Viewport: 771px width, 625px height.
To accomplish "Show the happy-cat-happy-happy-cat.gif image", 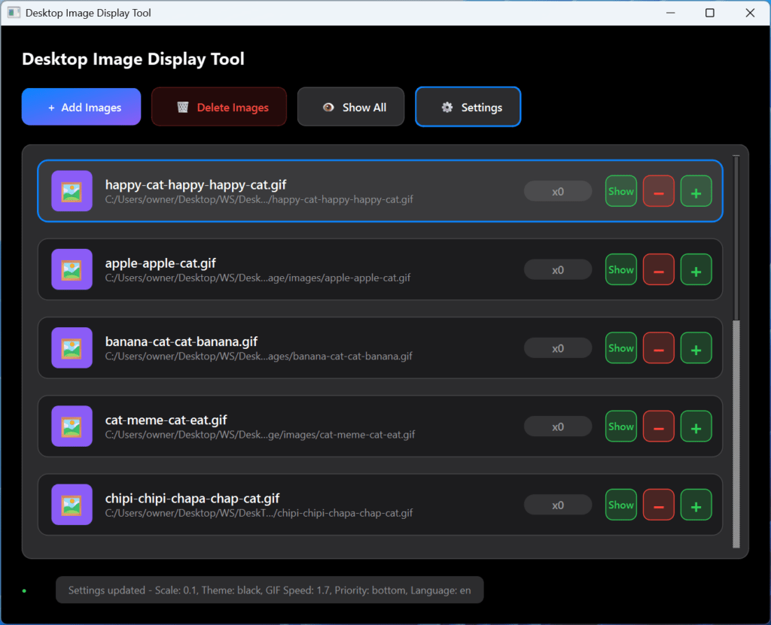I will (620, 191).
